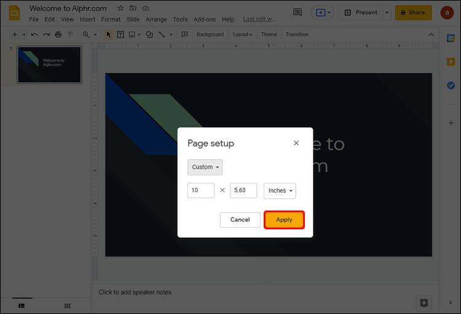
Task: Select the text box tool
Action: [120, 34]
